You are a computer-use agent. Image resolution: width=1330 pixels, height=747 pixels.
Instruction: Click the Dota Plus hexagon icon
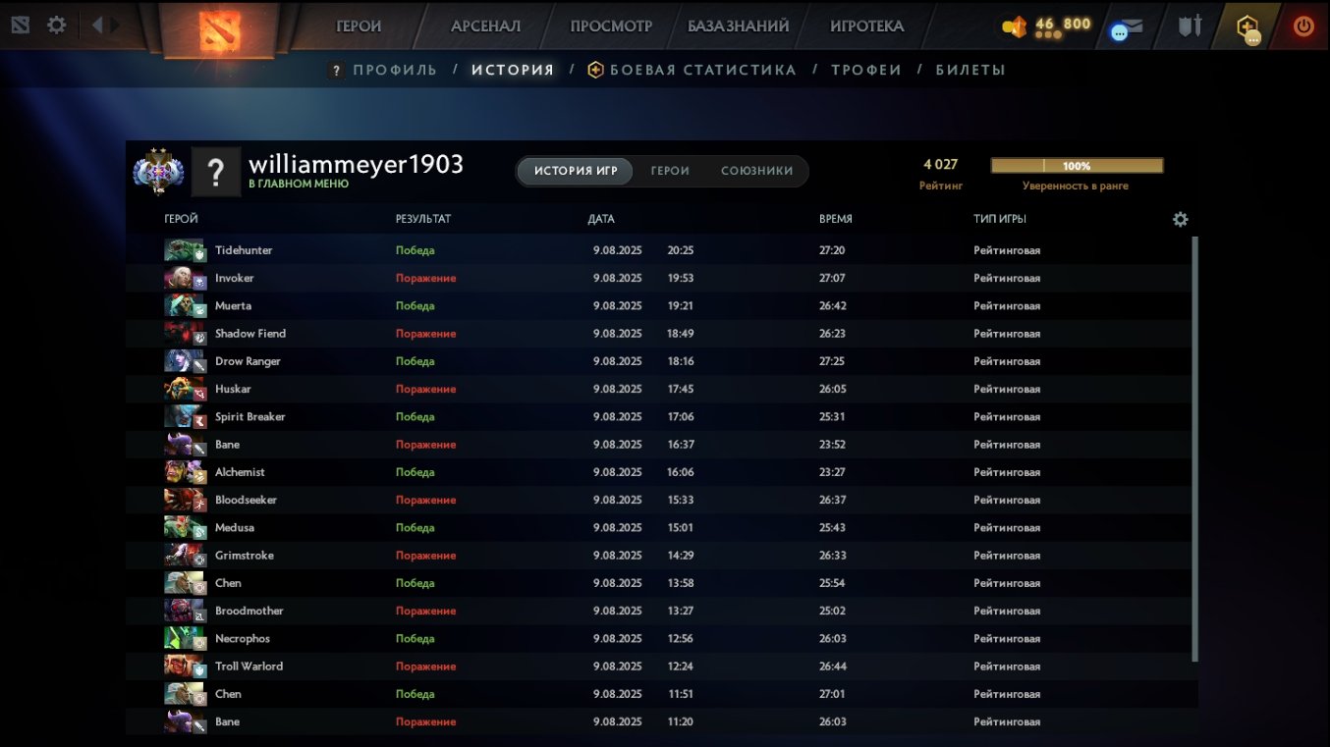pyautogui.click(x=1247, y=27)
